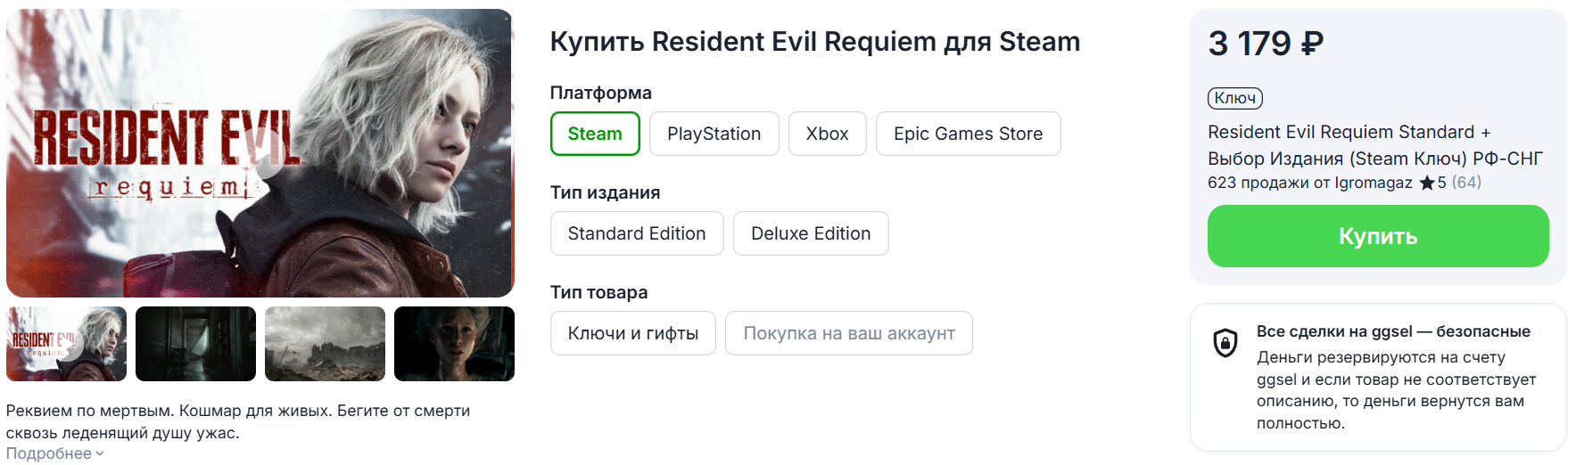Select Покупка на ваш аккаунт option
Screen dimensions: 1576x465
(849, 333)
